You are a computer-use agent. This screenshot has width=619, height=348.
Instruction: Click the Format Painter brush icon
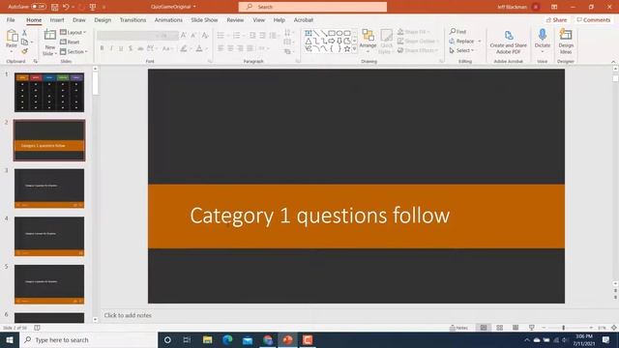point(24,51)
